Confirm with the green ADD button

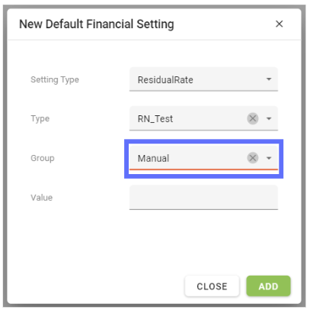pyautogui.click(x=268, y=286)
